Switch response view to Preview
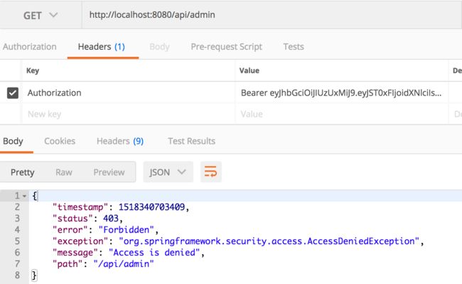 point(109,172)
